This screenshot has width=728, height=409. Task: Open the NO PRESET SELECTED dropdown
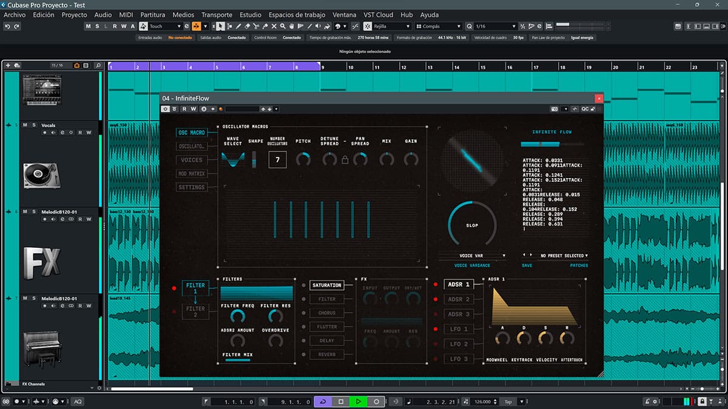point(564,256)
